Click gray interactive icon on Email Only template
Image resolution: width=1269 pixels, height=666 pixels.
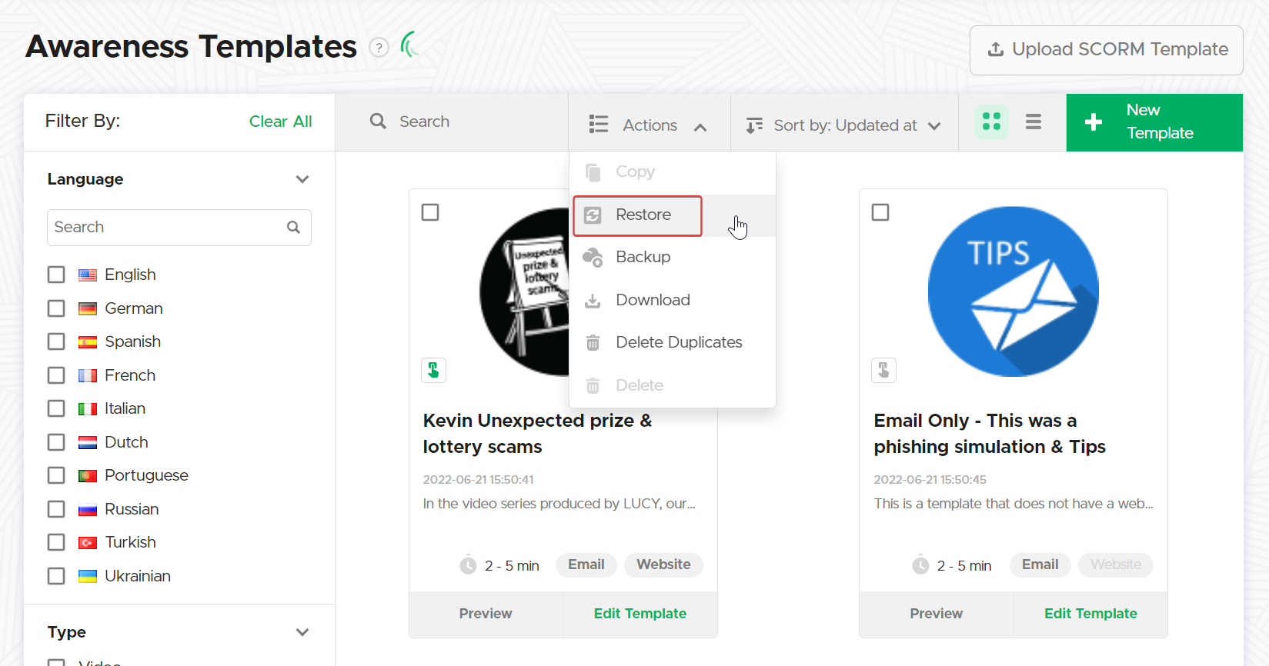click(x=883, y=371)
